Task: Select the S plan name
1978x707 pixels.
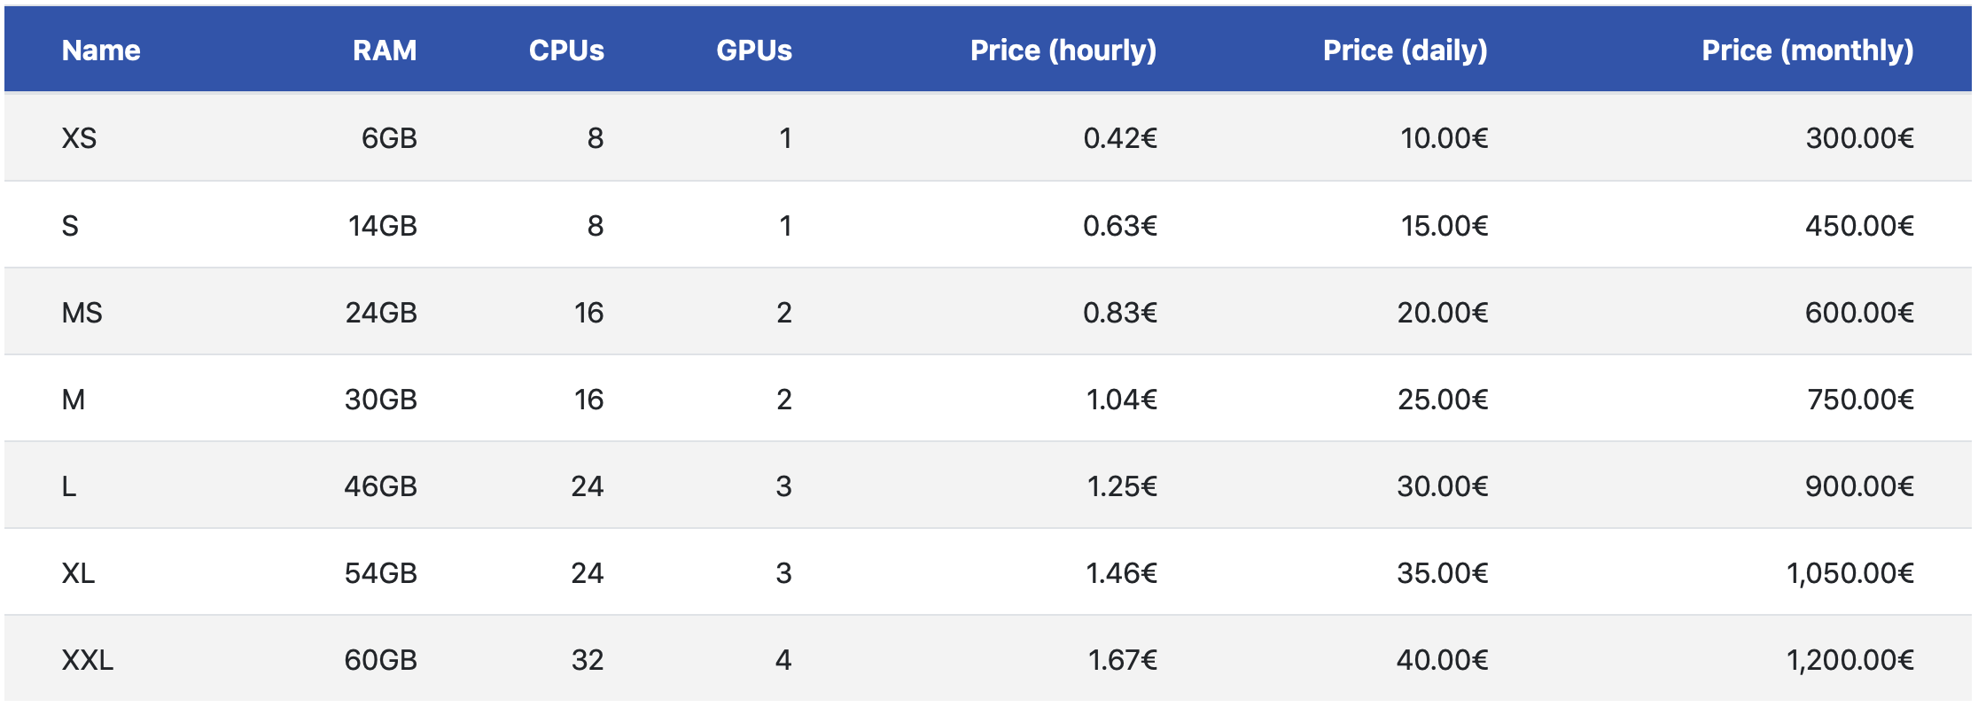Action: pos(70,226)
